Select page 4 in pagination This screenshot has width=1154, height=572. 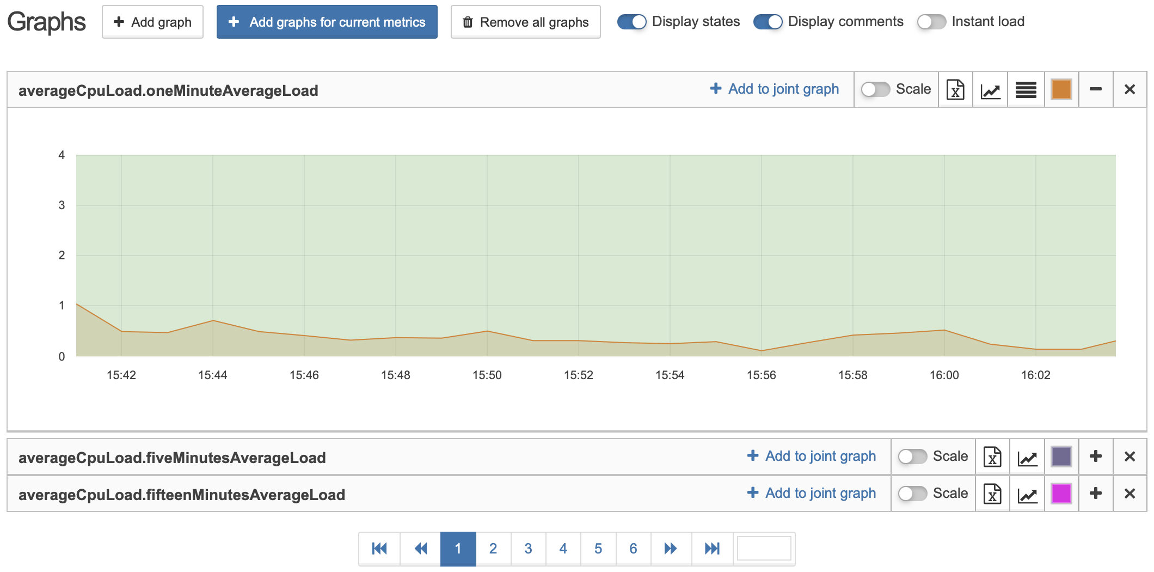coord(563,549)
